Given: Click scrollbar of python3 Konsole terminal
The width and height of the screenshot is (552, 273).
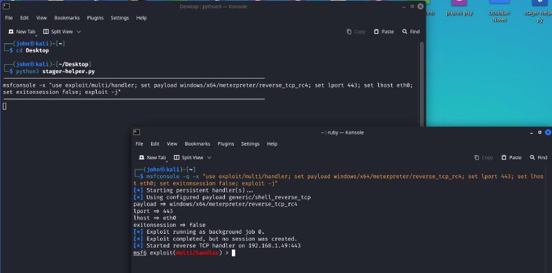Looking at the screenshot, I should 422,83.
